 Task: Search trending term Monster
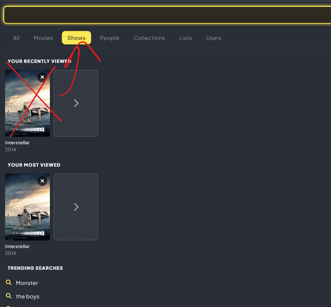point(27,283)
